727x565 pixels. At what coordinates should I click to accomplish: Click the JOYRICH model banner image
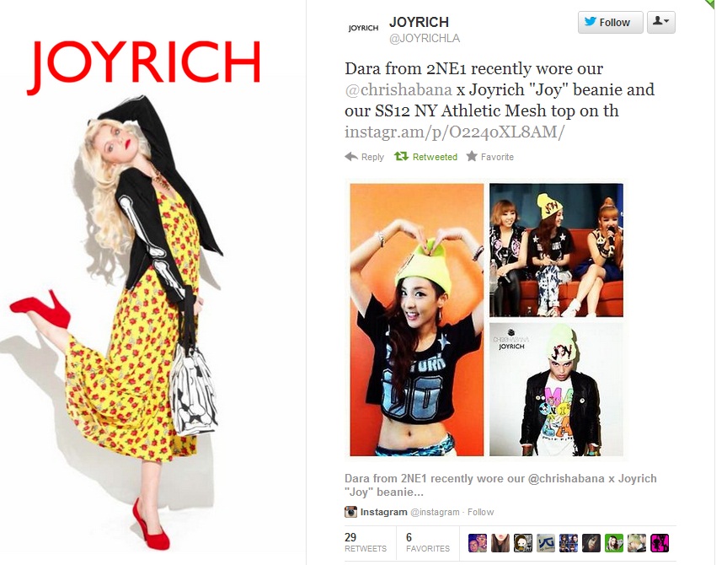[139, 283]
